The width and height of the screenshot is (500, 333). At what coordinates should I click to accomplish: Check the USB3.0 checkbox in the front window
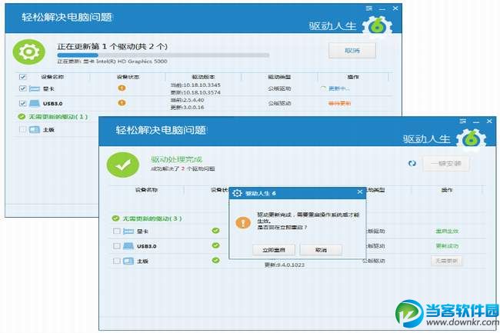117,246
